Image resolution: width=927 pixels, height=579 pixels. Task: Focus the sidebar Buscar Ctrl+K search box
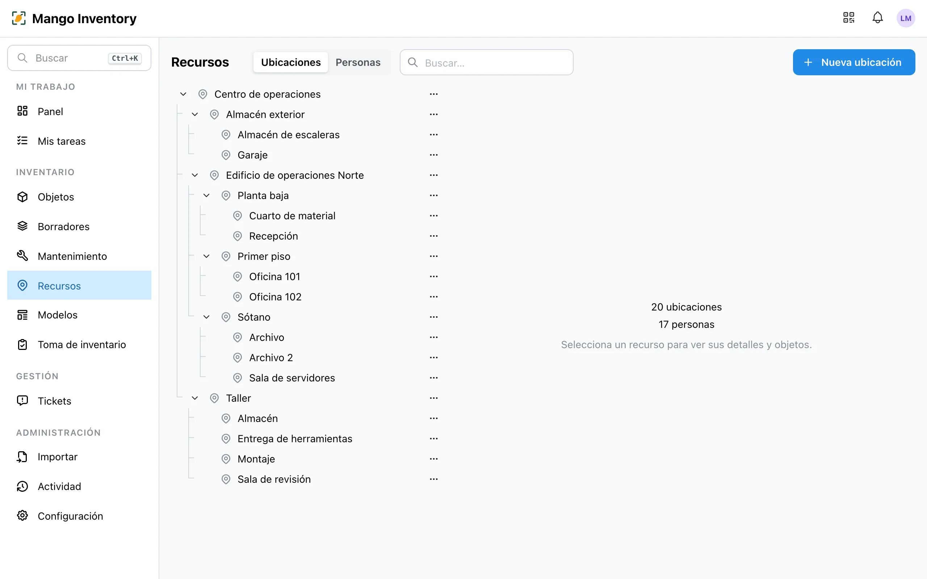click(79, 58)
